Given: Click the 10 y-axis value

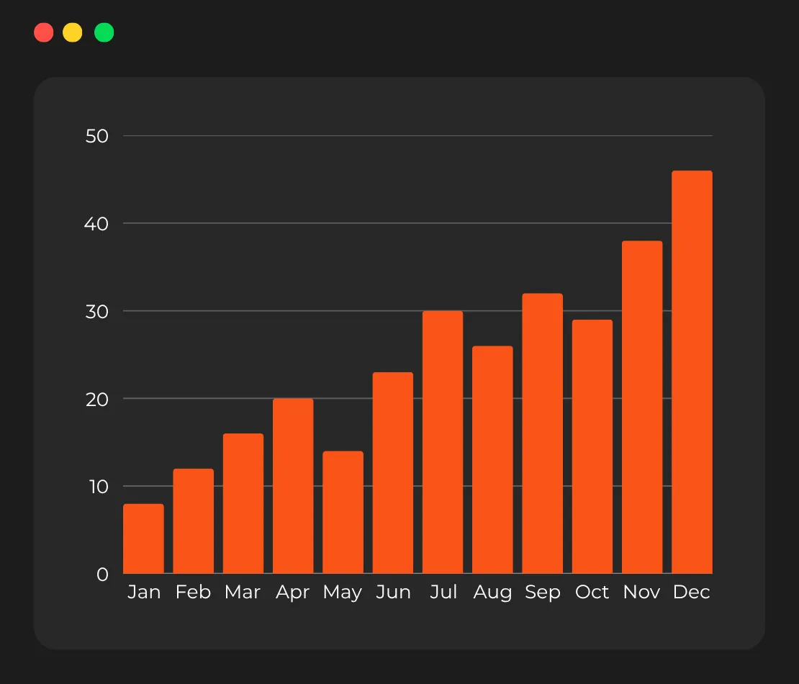Looking at the screenshot, I should pos(99,487).
